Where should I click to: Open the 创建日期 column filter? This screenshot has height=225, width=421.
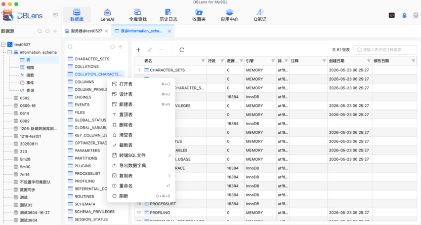[x=369, y=61]
